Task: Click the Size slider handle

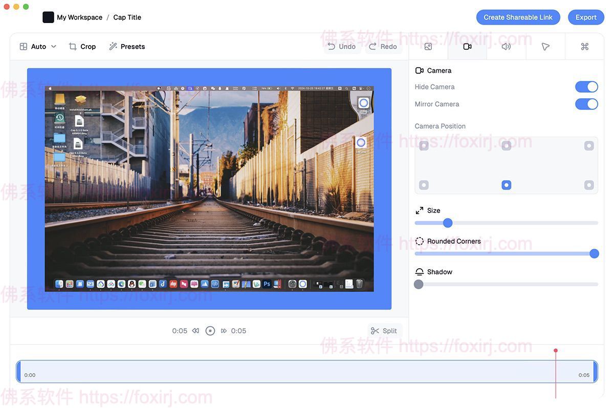Action: click(448, 223)
